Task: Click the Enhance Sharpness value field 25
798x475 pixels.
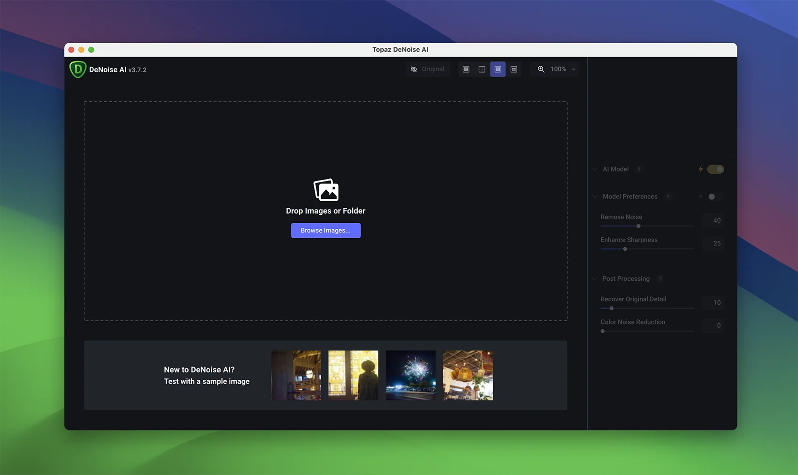Action: point(714,243)
